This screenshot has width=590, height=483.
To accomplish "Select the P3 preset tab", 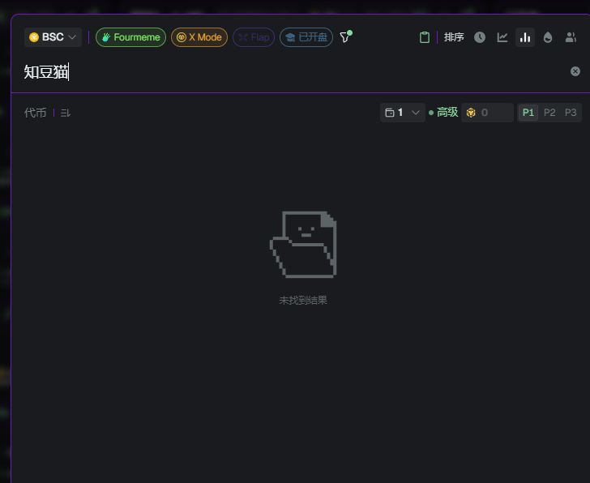I will 571,113.
